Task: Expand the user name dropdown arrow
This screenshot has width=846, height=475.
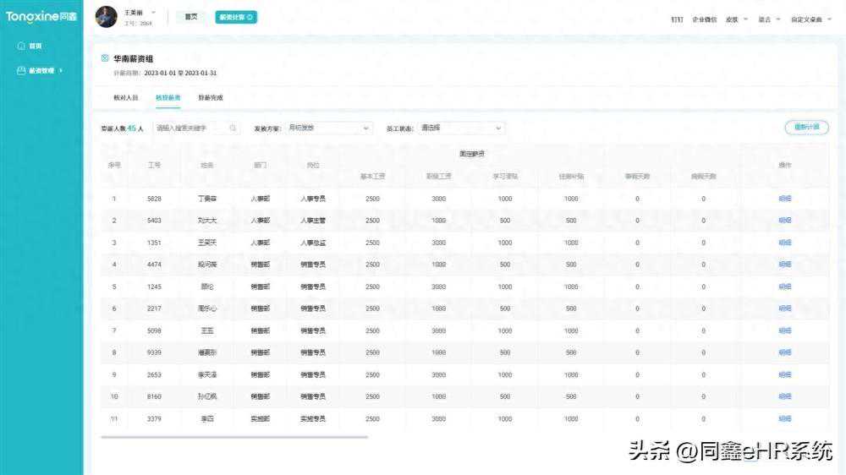Action: pos(153,12)
